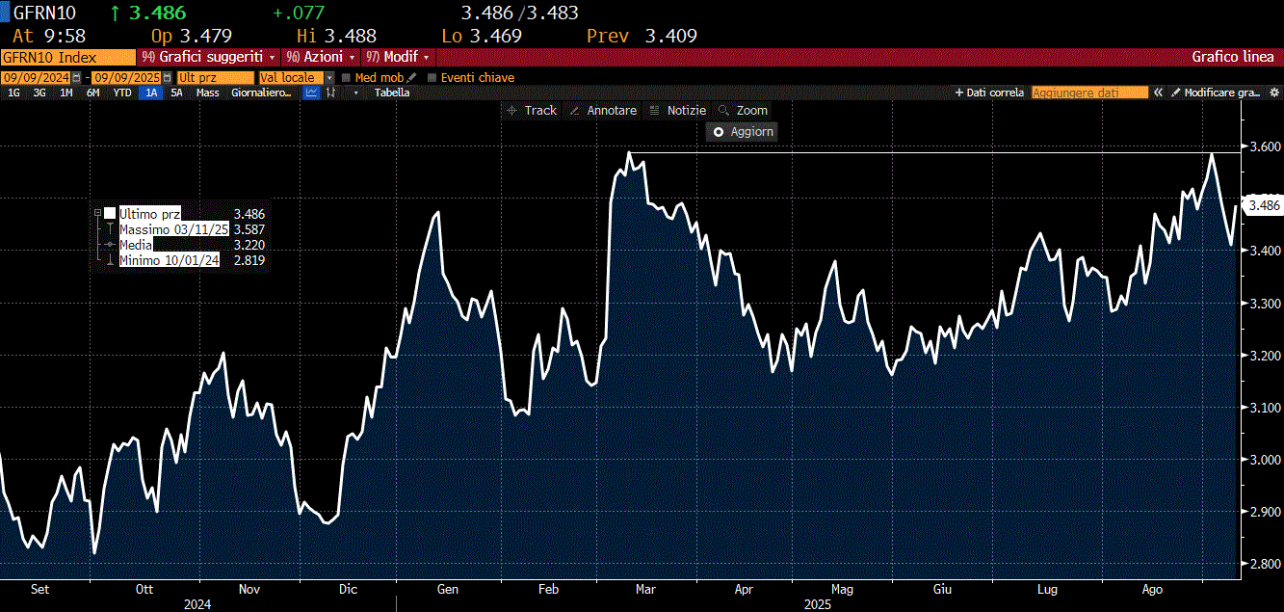Click the Op 3.479 value in header

click(x=192, y=36)
